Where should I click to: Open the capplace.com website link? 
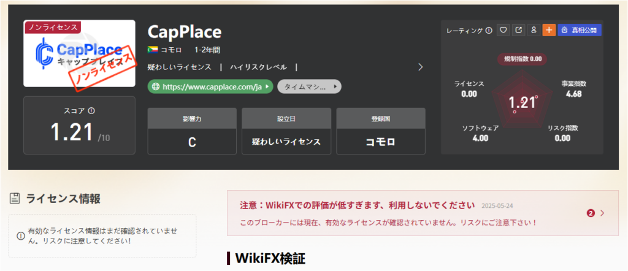[210, 86]
